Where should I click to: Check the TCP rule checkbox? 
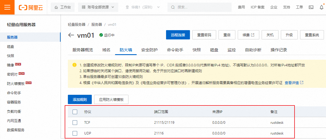pos(75,123)
